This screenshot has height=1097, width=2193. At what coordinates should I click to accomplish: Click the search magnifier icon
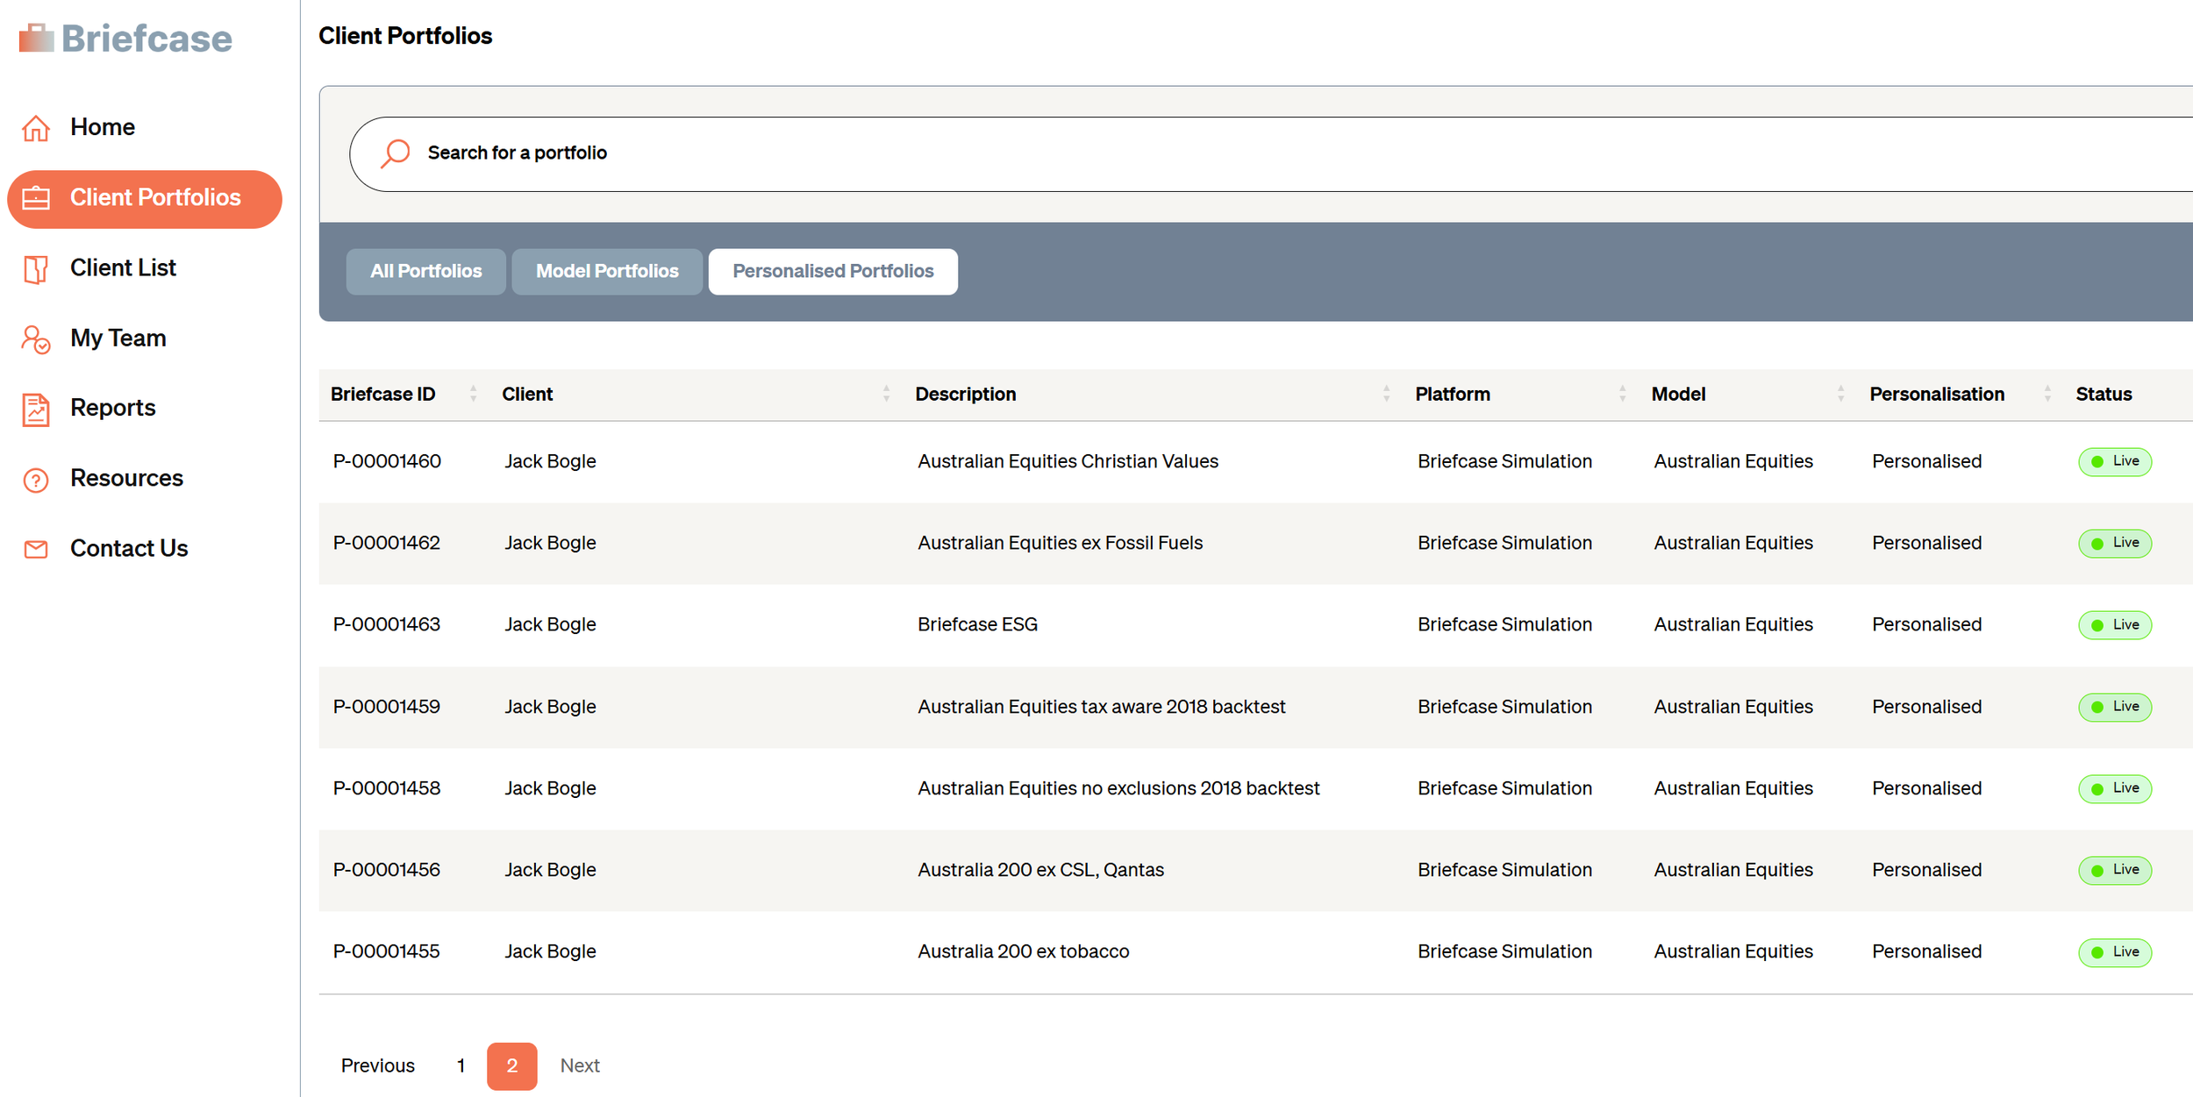point(395,153)
